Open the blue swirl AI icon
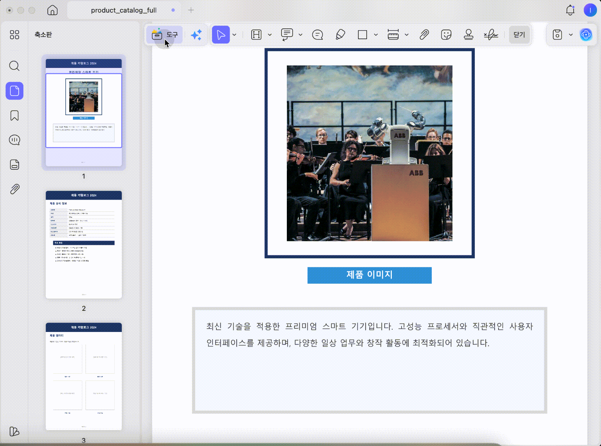The image size is (601, 446). (x=586, y=35)
